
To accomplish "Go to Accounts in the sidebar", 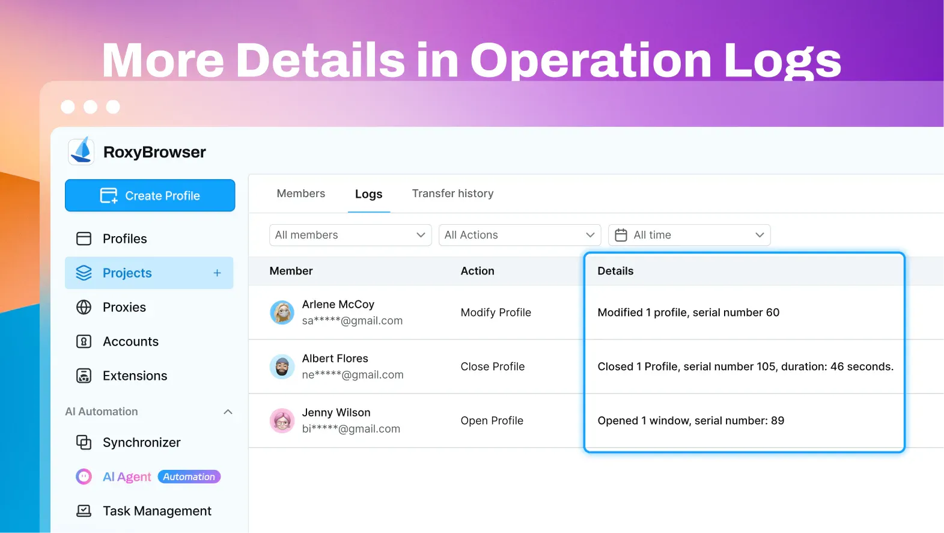I will point(149,341).
